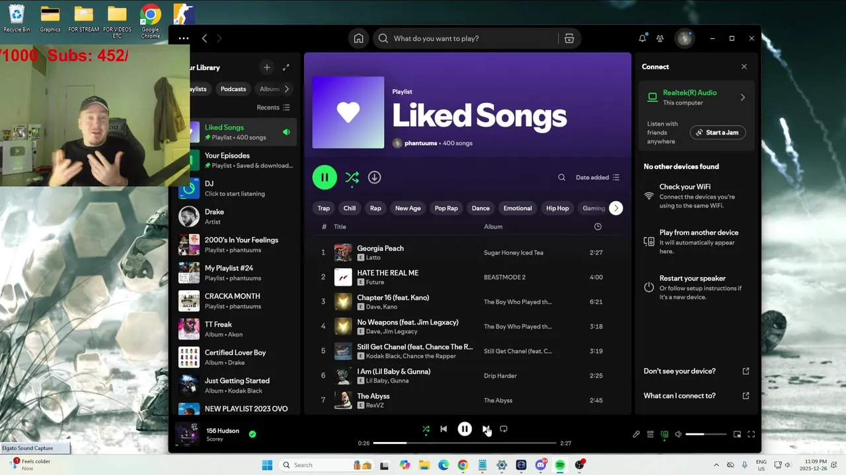Screen dimensions: 846x475
Task: Open the What's New notifications bell
Action: click(642, 38)
